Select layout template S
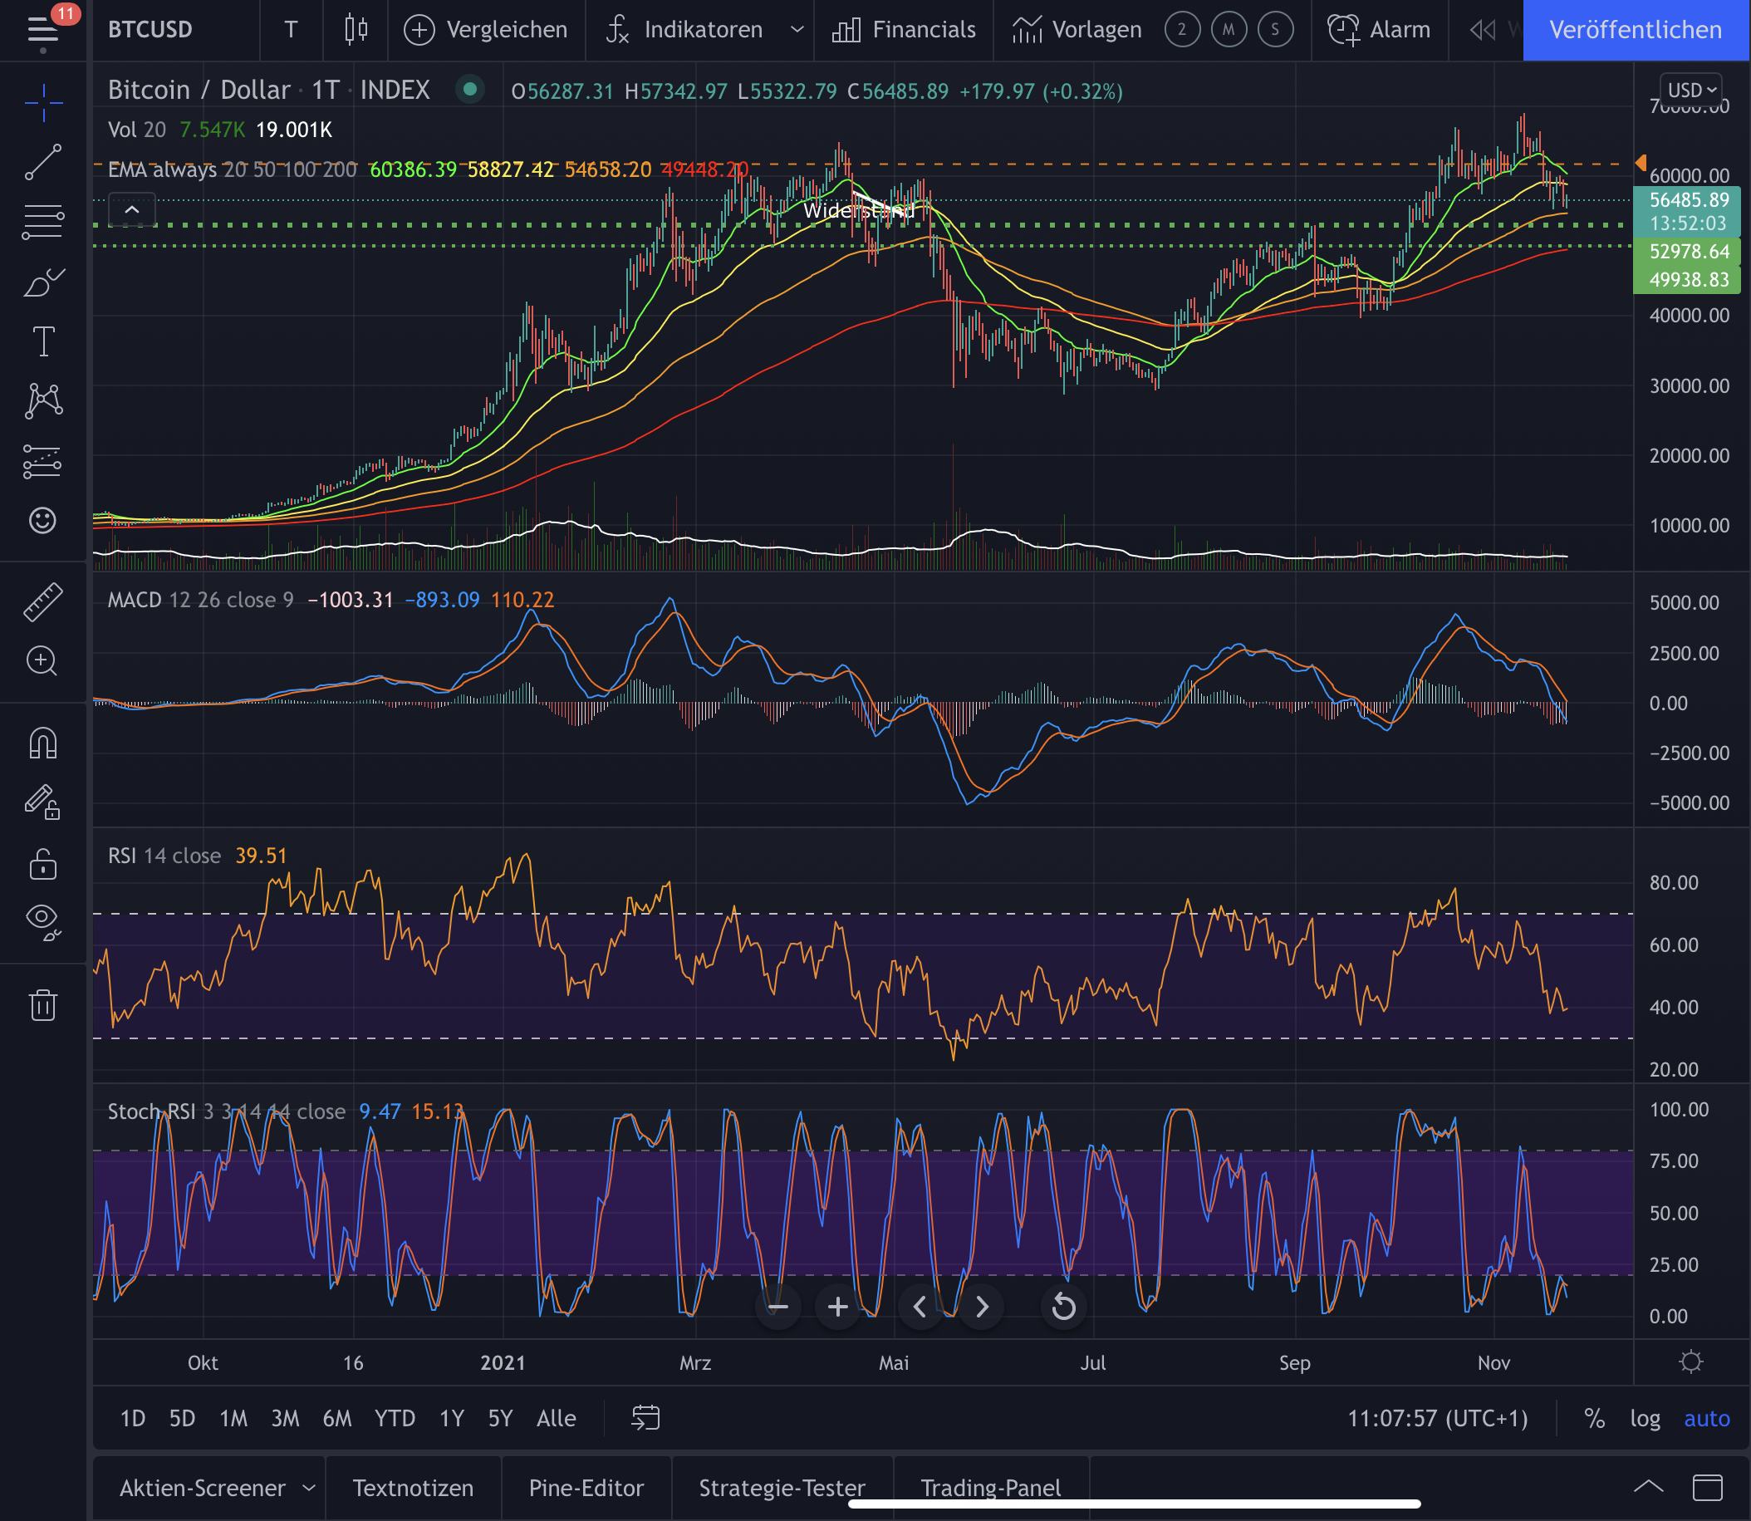The width and height of the screenshot is (1751, 1521). 1275,31
